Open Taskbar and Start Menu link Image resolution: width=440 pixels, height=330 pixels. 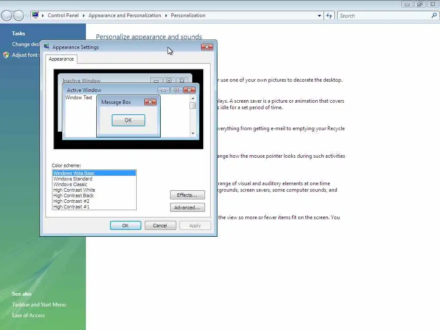pos(39,305)
